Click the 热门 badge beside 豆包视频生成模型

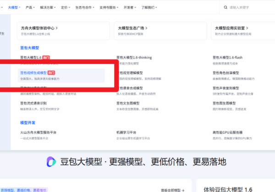[51, 73]
